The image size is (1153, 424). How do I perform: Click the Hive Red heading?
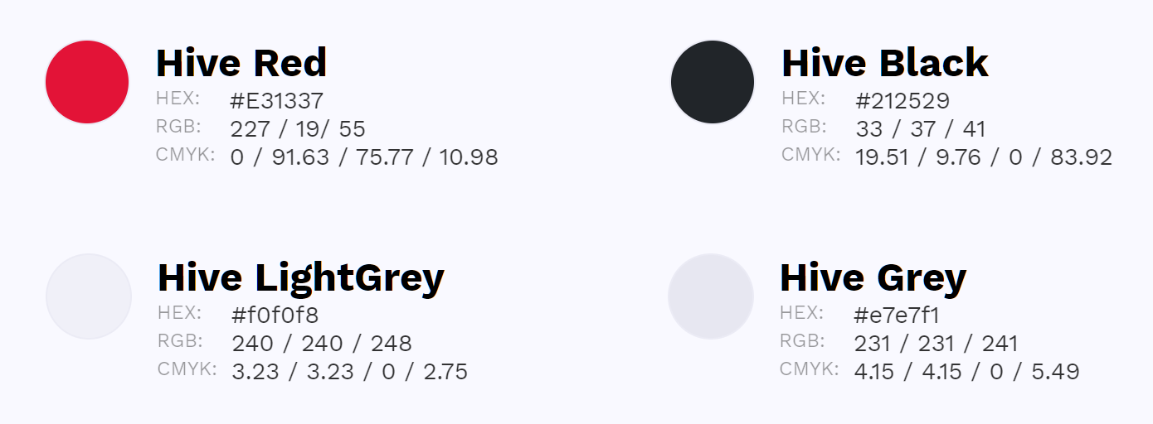pos(241,63)
